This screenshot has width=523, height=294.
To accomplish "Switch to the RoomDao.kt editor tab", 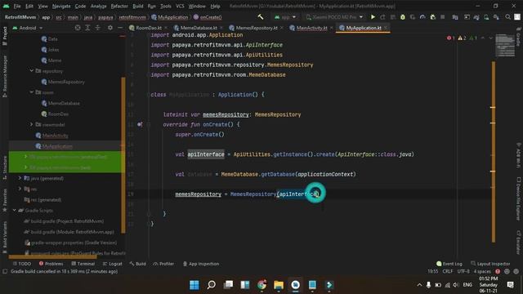I will [x=148, y=28].
